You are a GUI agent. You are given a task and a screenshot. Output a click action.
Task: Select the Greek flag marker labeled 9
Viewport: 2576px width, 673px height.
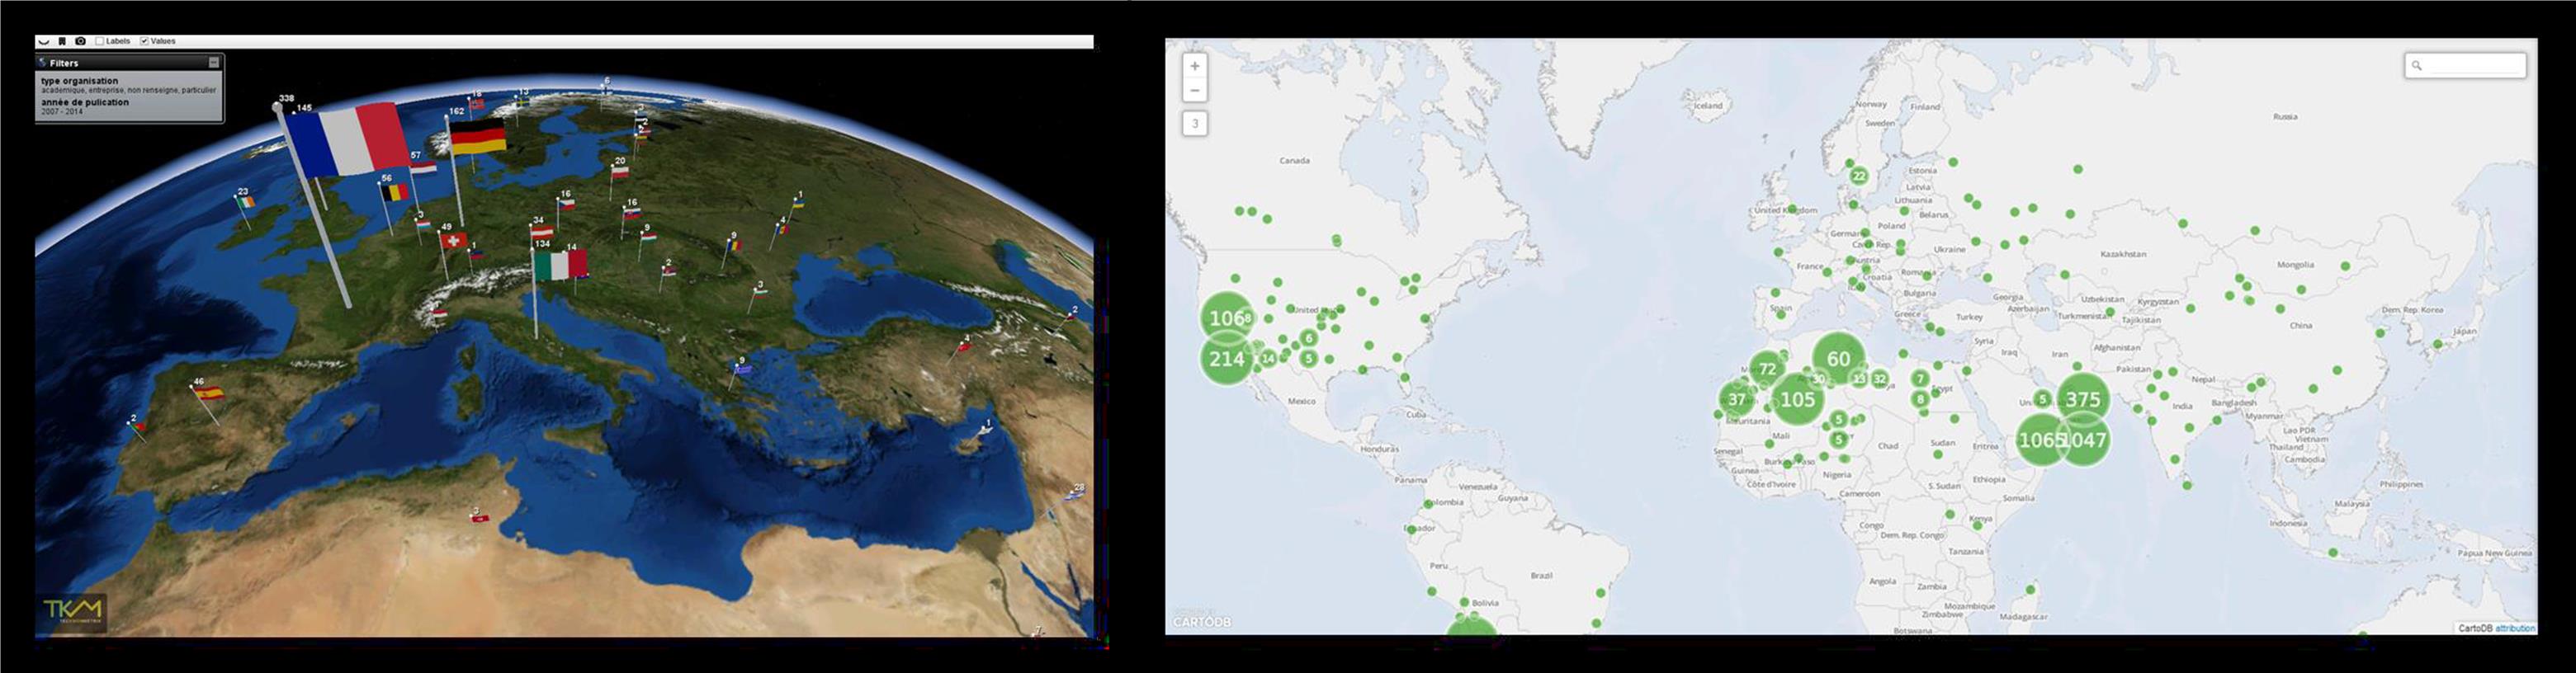click(741, 369)
